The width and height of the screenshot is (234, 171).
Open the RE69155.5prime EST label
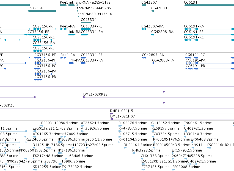point(166,128)
